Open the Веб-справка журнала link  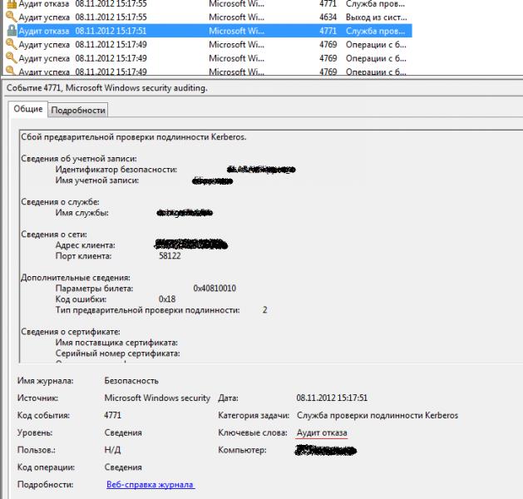pos(150,484)
